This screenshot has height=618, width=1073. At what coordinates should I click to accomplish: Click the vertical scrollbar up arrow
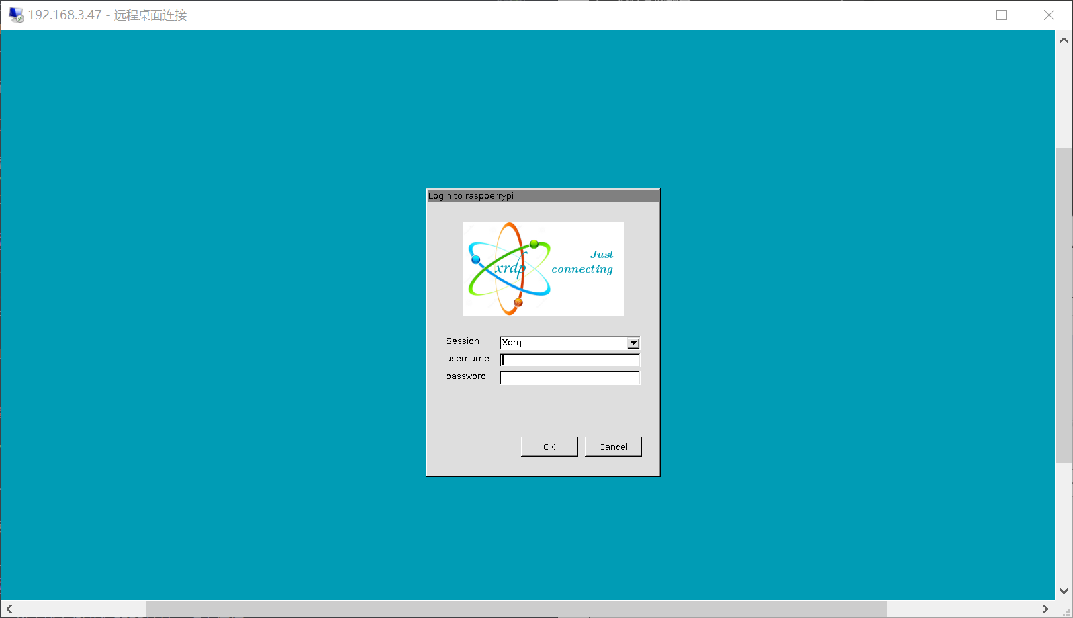[1064, 40]
